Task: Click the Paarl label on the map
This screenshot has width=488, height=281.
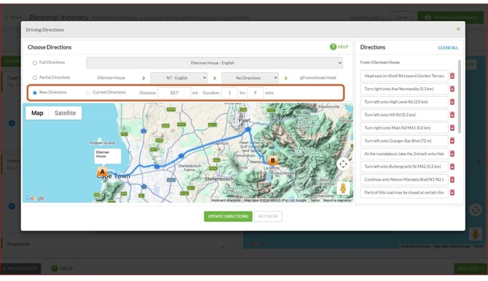Action: pyautogui.click(x=244, y=120)
